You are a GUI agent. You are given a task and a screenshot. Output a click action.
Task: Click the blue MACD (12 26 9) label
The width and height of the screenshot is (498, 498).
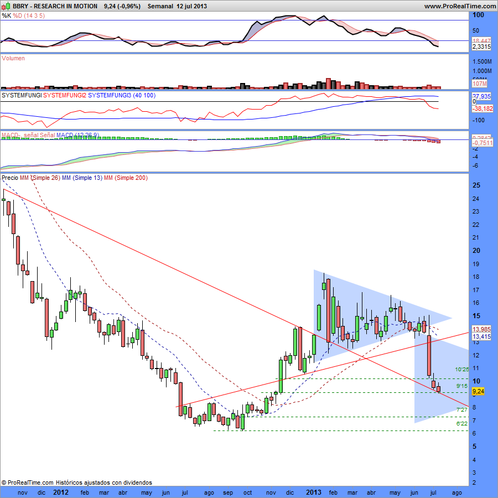coord(78,136)
